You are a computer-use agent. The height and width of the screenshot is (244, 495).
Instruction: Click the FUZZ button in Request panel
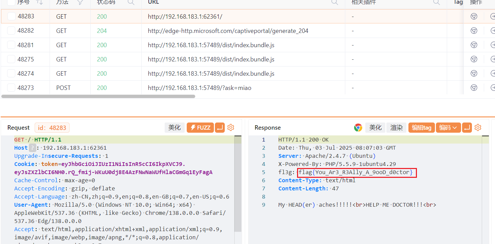(200, 128)
